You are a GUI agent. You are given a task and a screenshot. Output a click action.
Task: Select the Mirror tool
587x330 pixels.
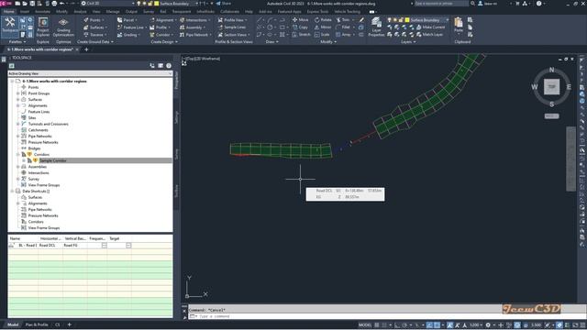click(x=323, y=27)
